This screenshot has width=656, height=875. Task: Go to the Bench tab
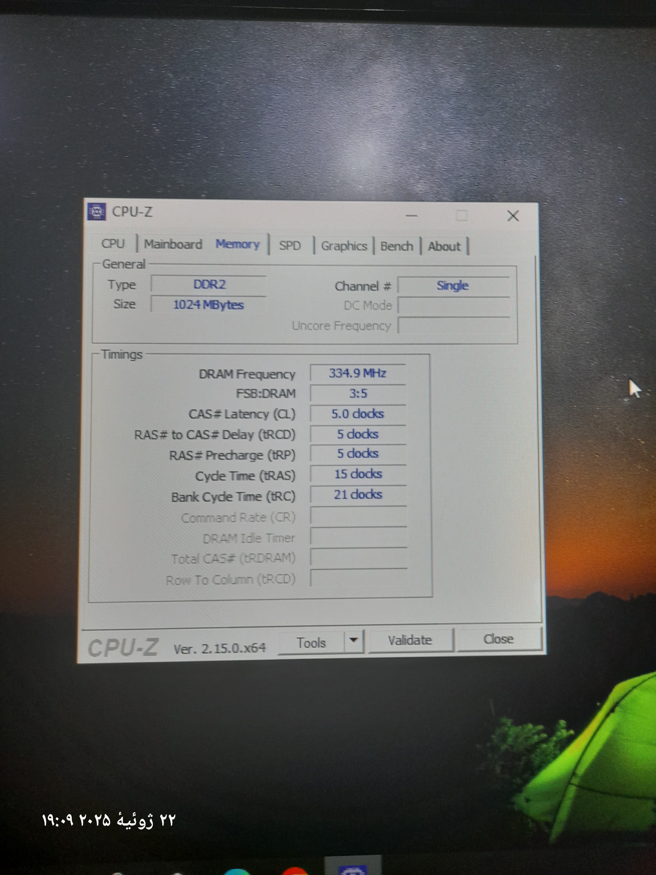pos(396,246)
